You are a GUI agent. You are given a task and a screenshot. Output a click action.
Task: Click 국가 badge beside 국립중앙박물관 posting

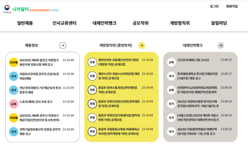171,131
